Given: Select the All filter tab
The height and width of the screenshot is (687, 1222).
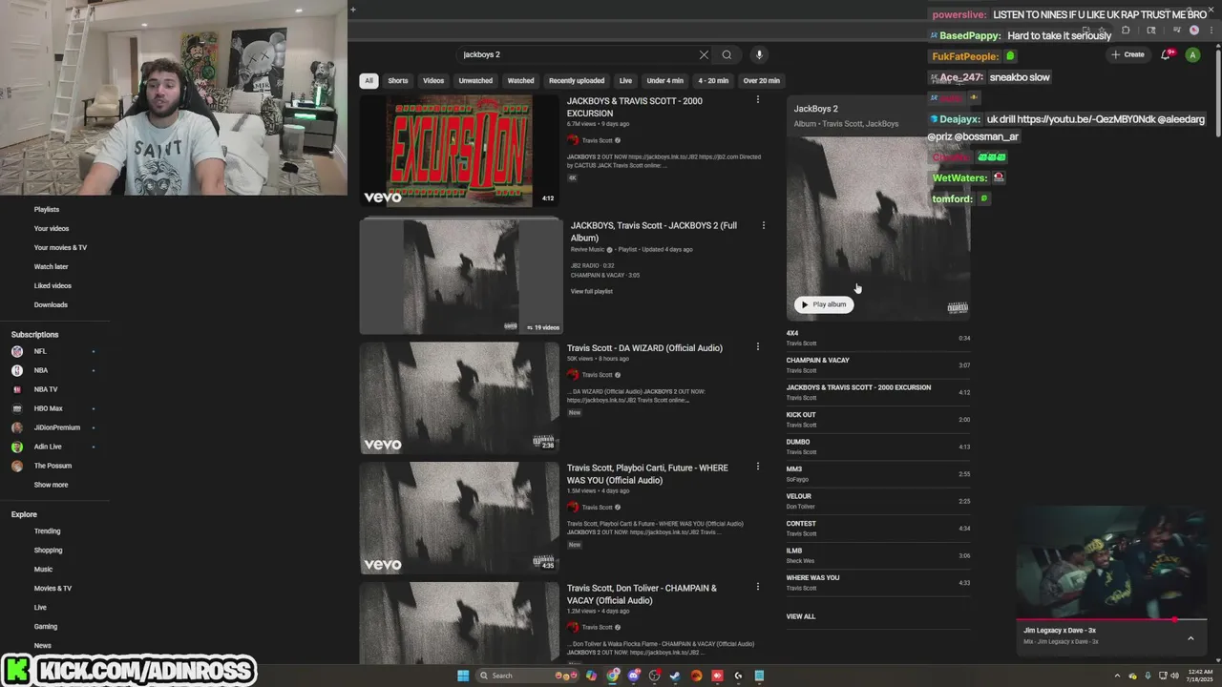Looking at the screenshot, I should pyautogui.click(x=369, y=81).
